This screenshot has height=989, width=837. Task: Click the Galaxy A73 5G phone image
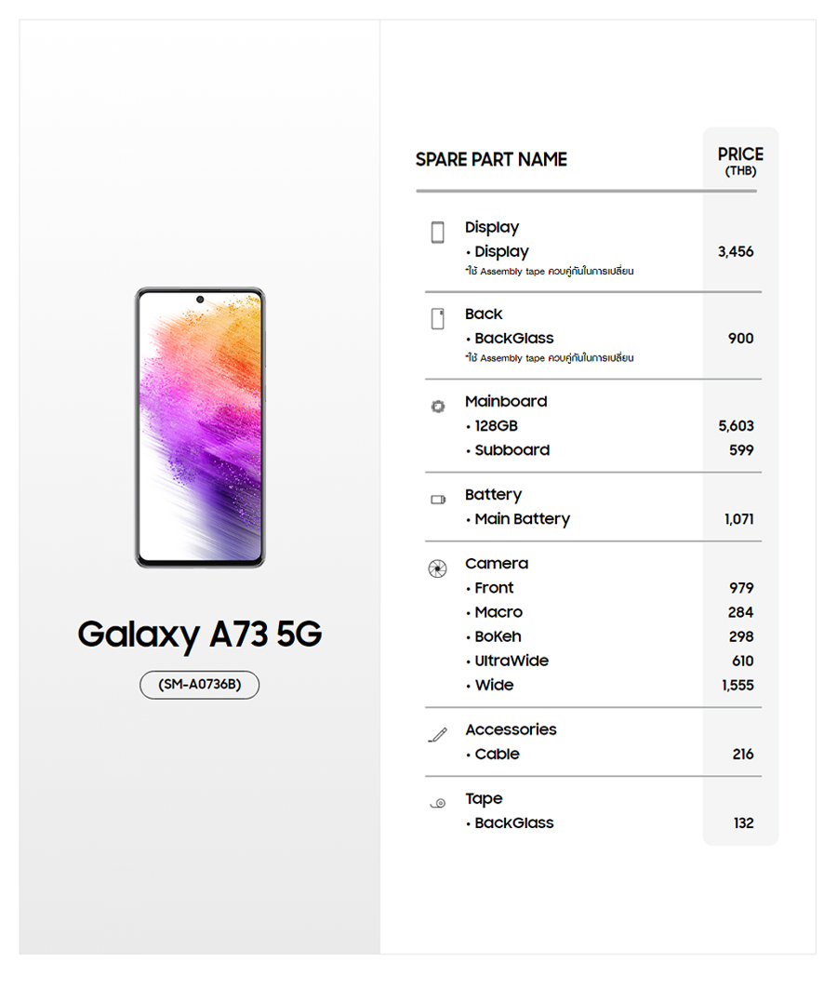point(200,427)
